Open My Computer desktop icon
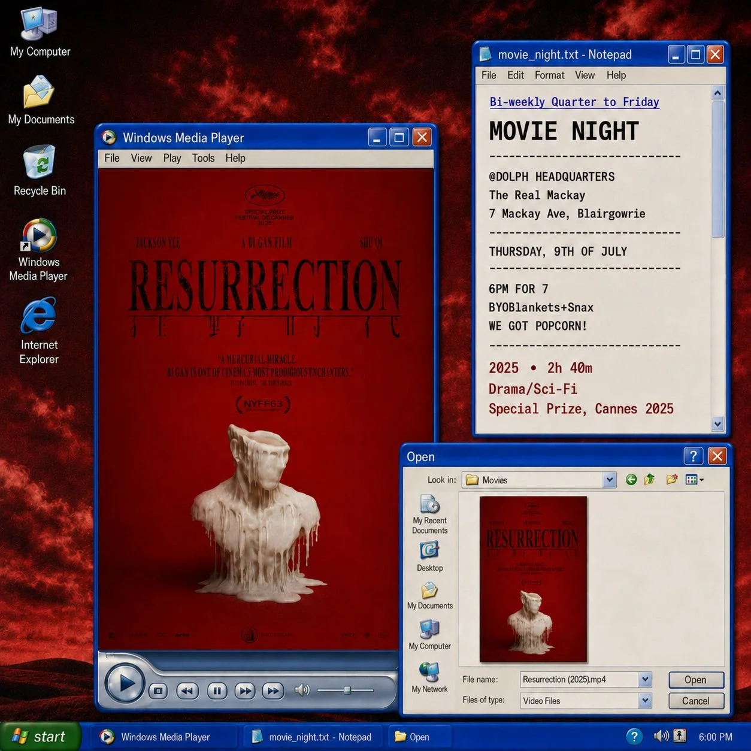This screenshot has width=751, height=751. pos(40,33)
